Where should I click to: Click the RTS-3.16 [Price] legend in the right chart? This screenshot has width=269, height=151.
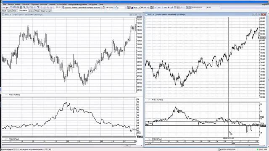coord(157,100)
